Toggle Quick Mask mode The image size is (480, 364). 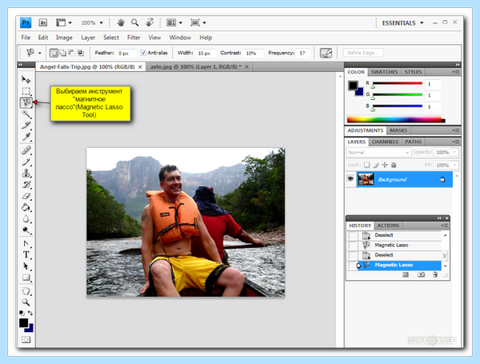26,339
